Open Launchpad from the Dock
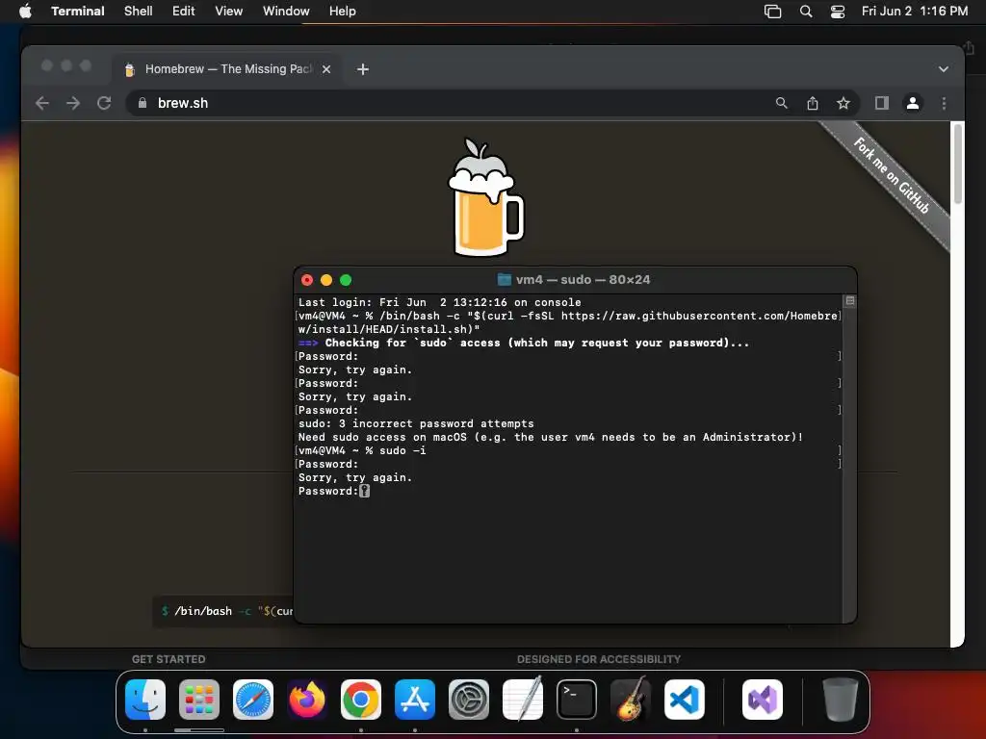The width and height of the screenshot is (986, 739). click(x=199, y=700)
